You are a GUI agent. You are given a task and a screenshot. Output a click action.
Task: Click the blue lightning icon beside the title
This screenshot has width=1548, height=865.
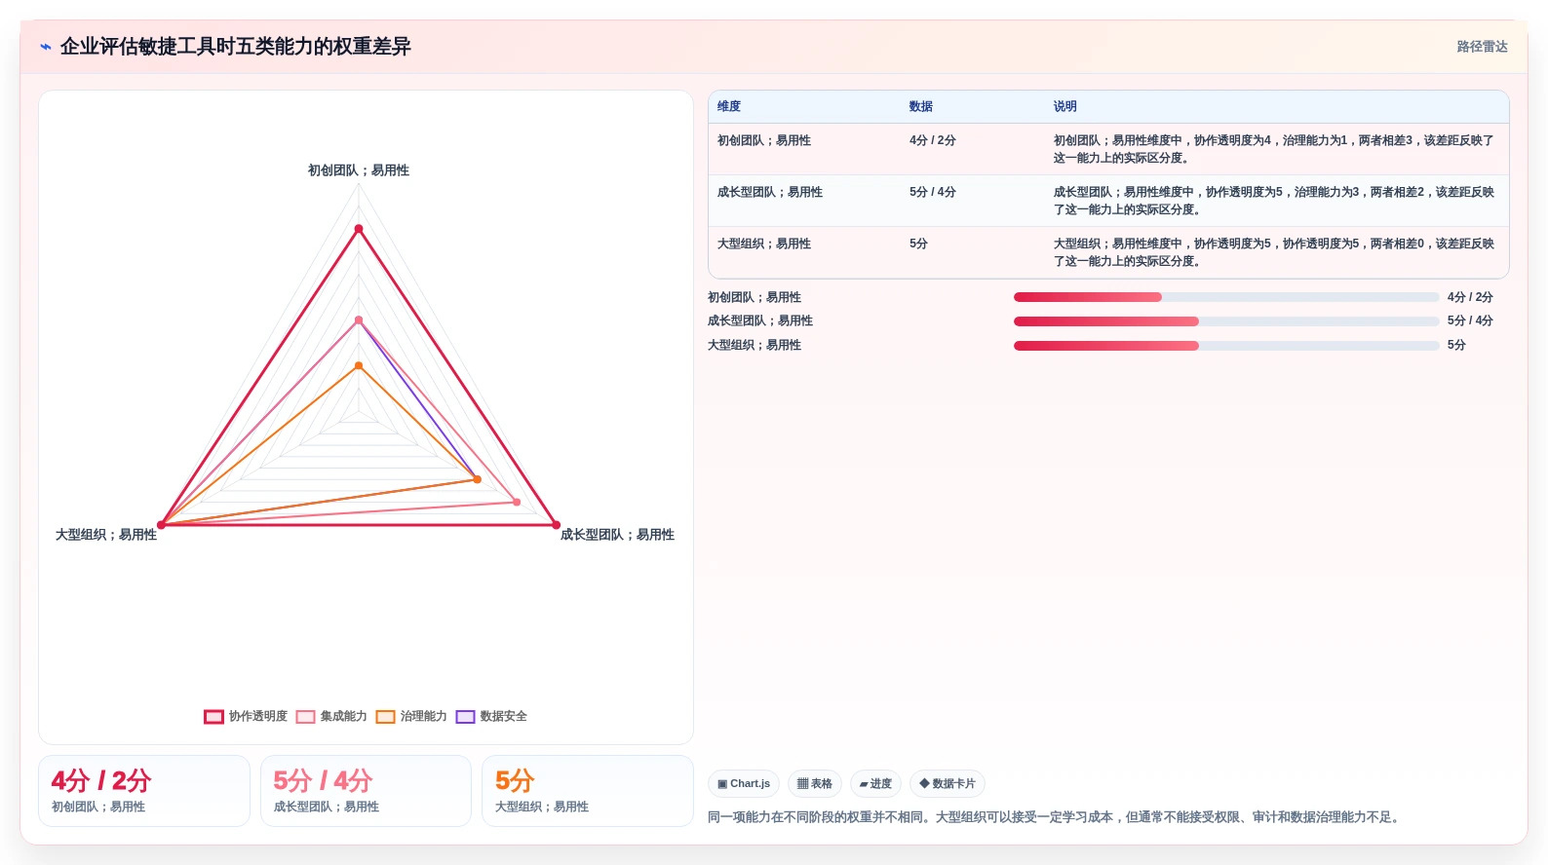[x=46, y=47]
